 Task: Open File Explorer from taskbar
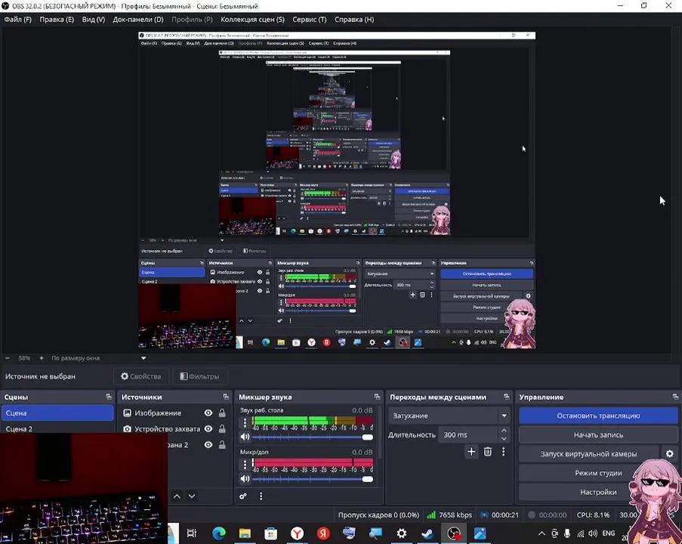[245, 533]
